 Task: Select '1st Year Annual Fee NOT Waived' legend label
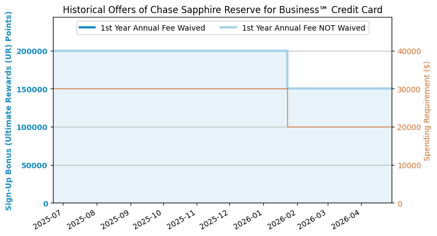(x=303, y=28)
